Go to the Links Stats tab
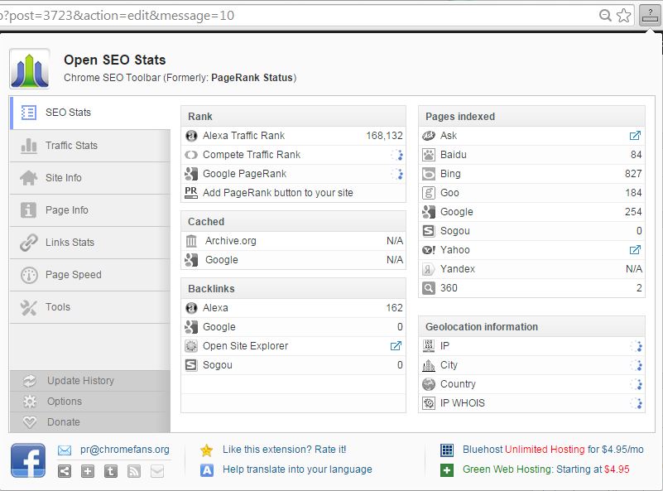Screen dimensions: 663x491 pyautogui.click(x=90, y=243)
